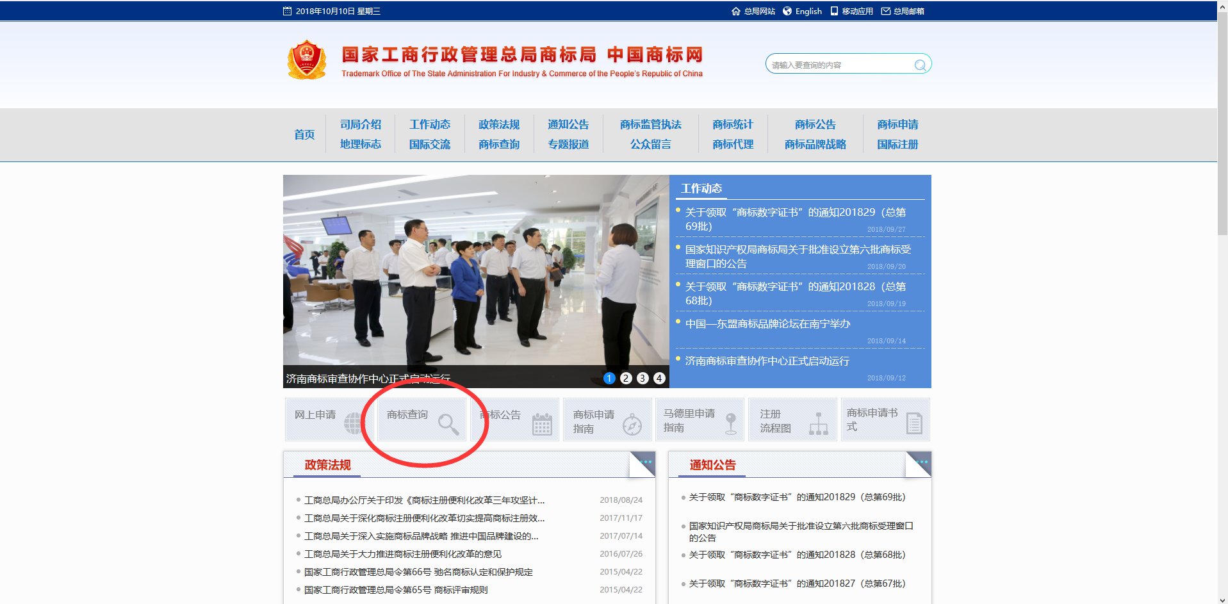Jump to carousel slide 3
1228x604 pixels.
pyautogui.click(x=643, y=378)
